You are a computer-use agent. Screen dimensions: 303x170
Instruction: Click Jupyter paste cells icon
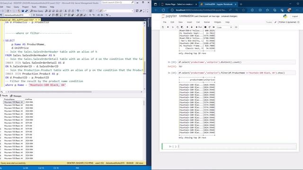(x=182, y=27)
